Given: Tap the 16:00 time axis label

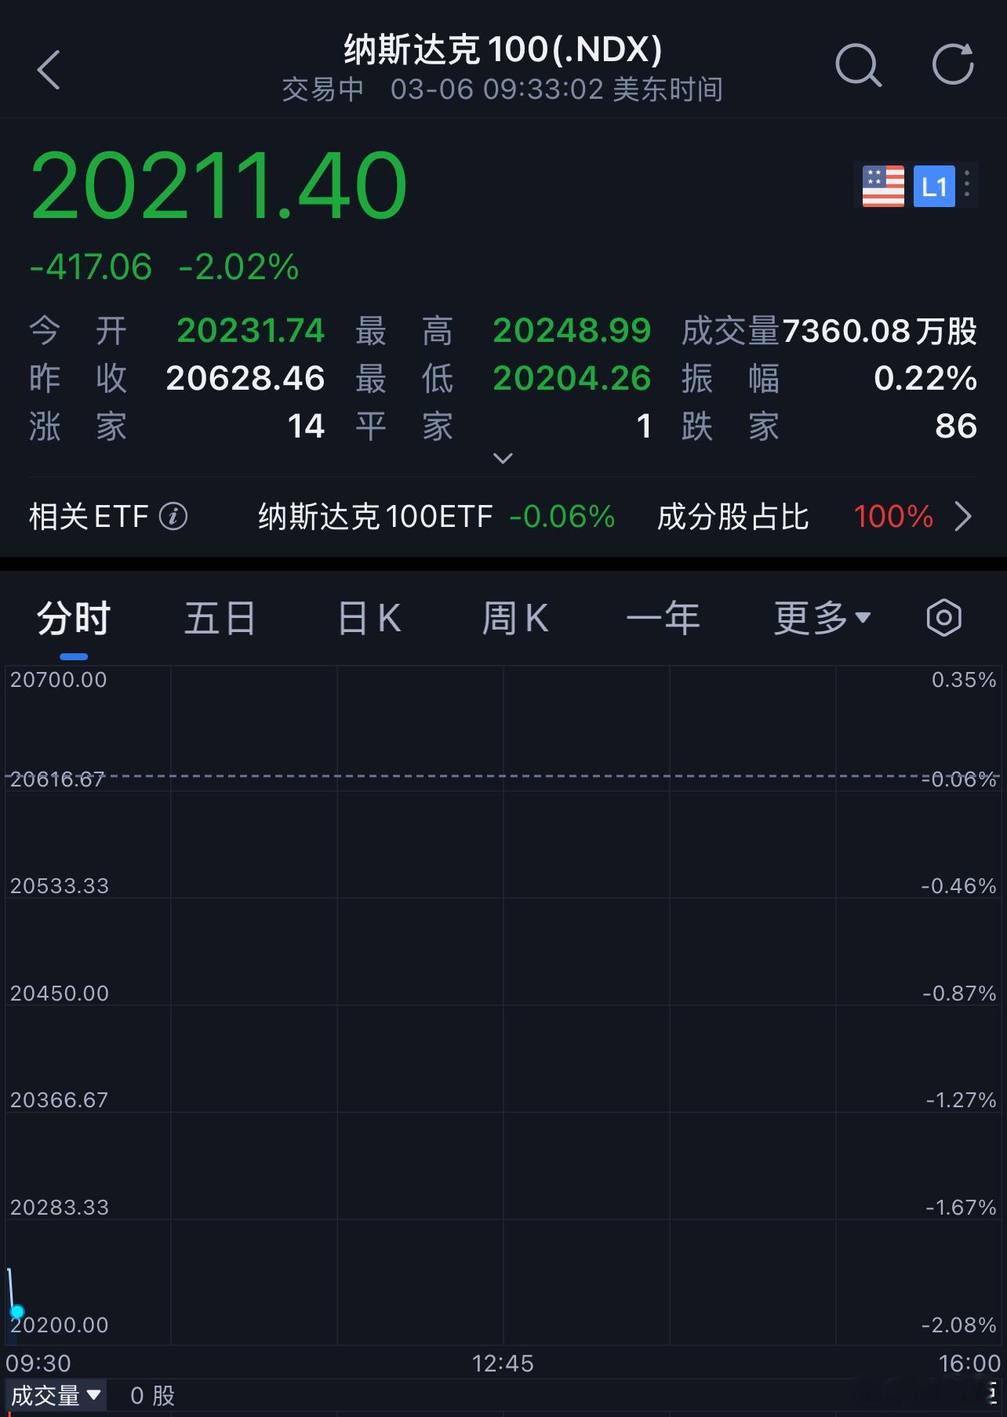Looking at the screenshot, I should point(969,1364).
